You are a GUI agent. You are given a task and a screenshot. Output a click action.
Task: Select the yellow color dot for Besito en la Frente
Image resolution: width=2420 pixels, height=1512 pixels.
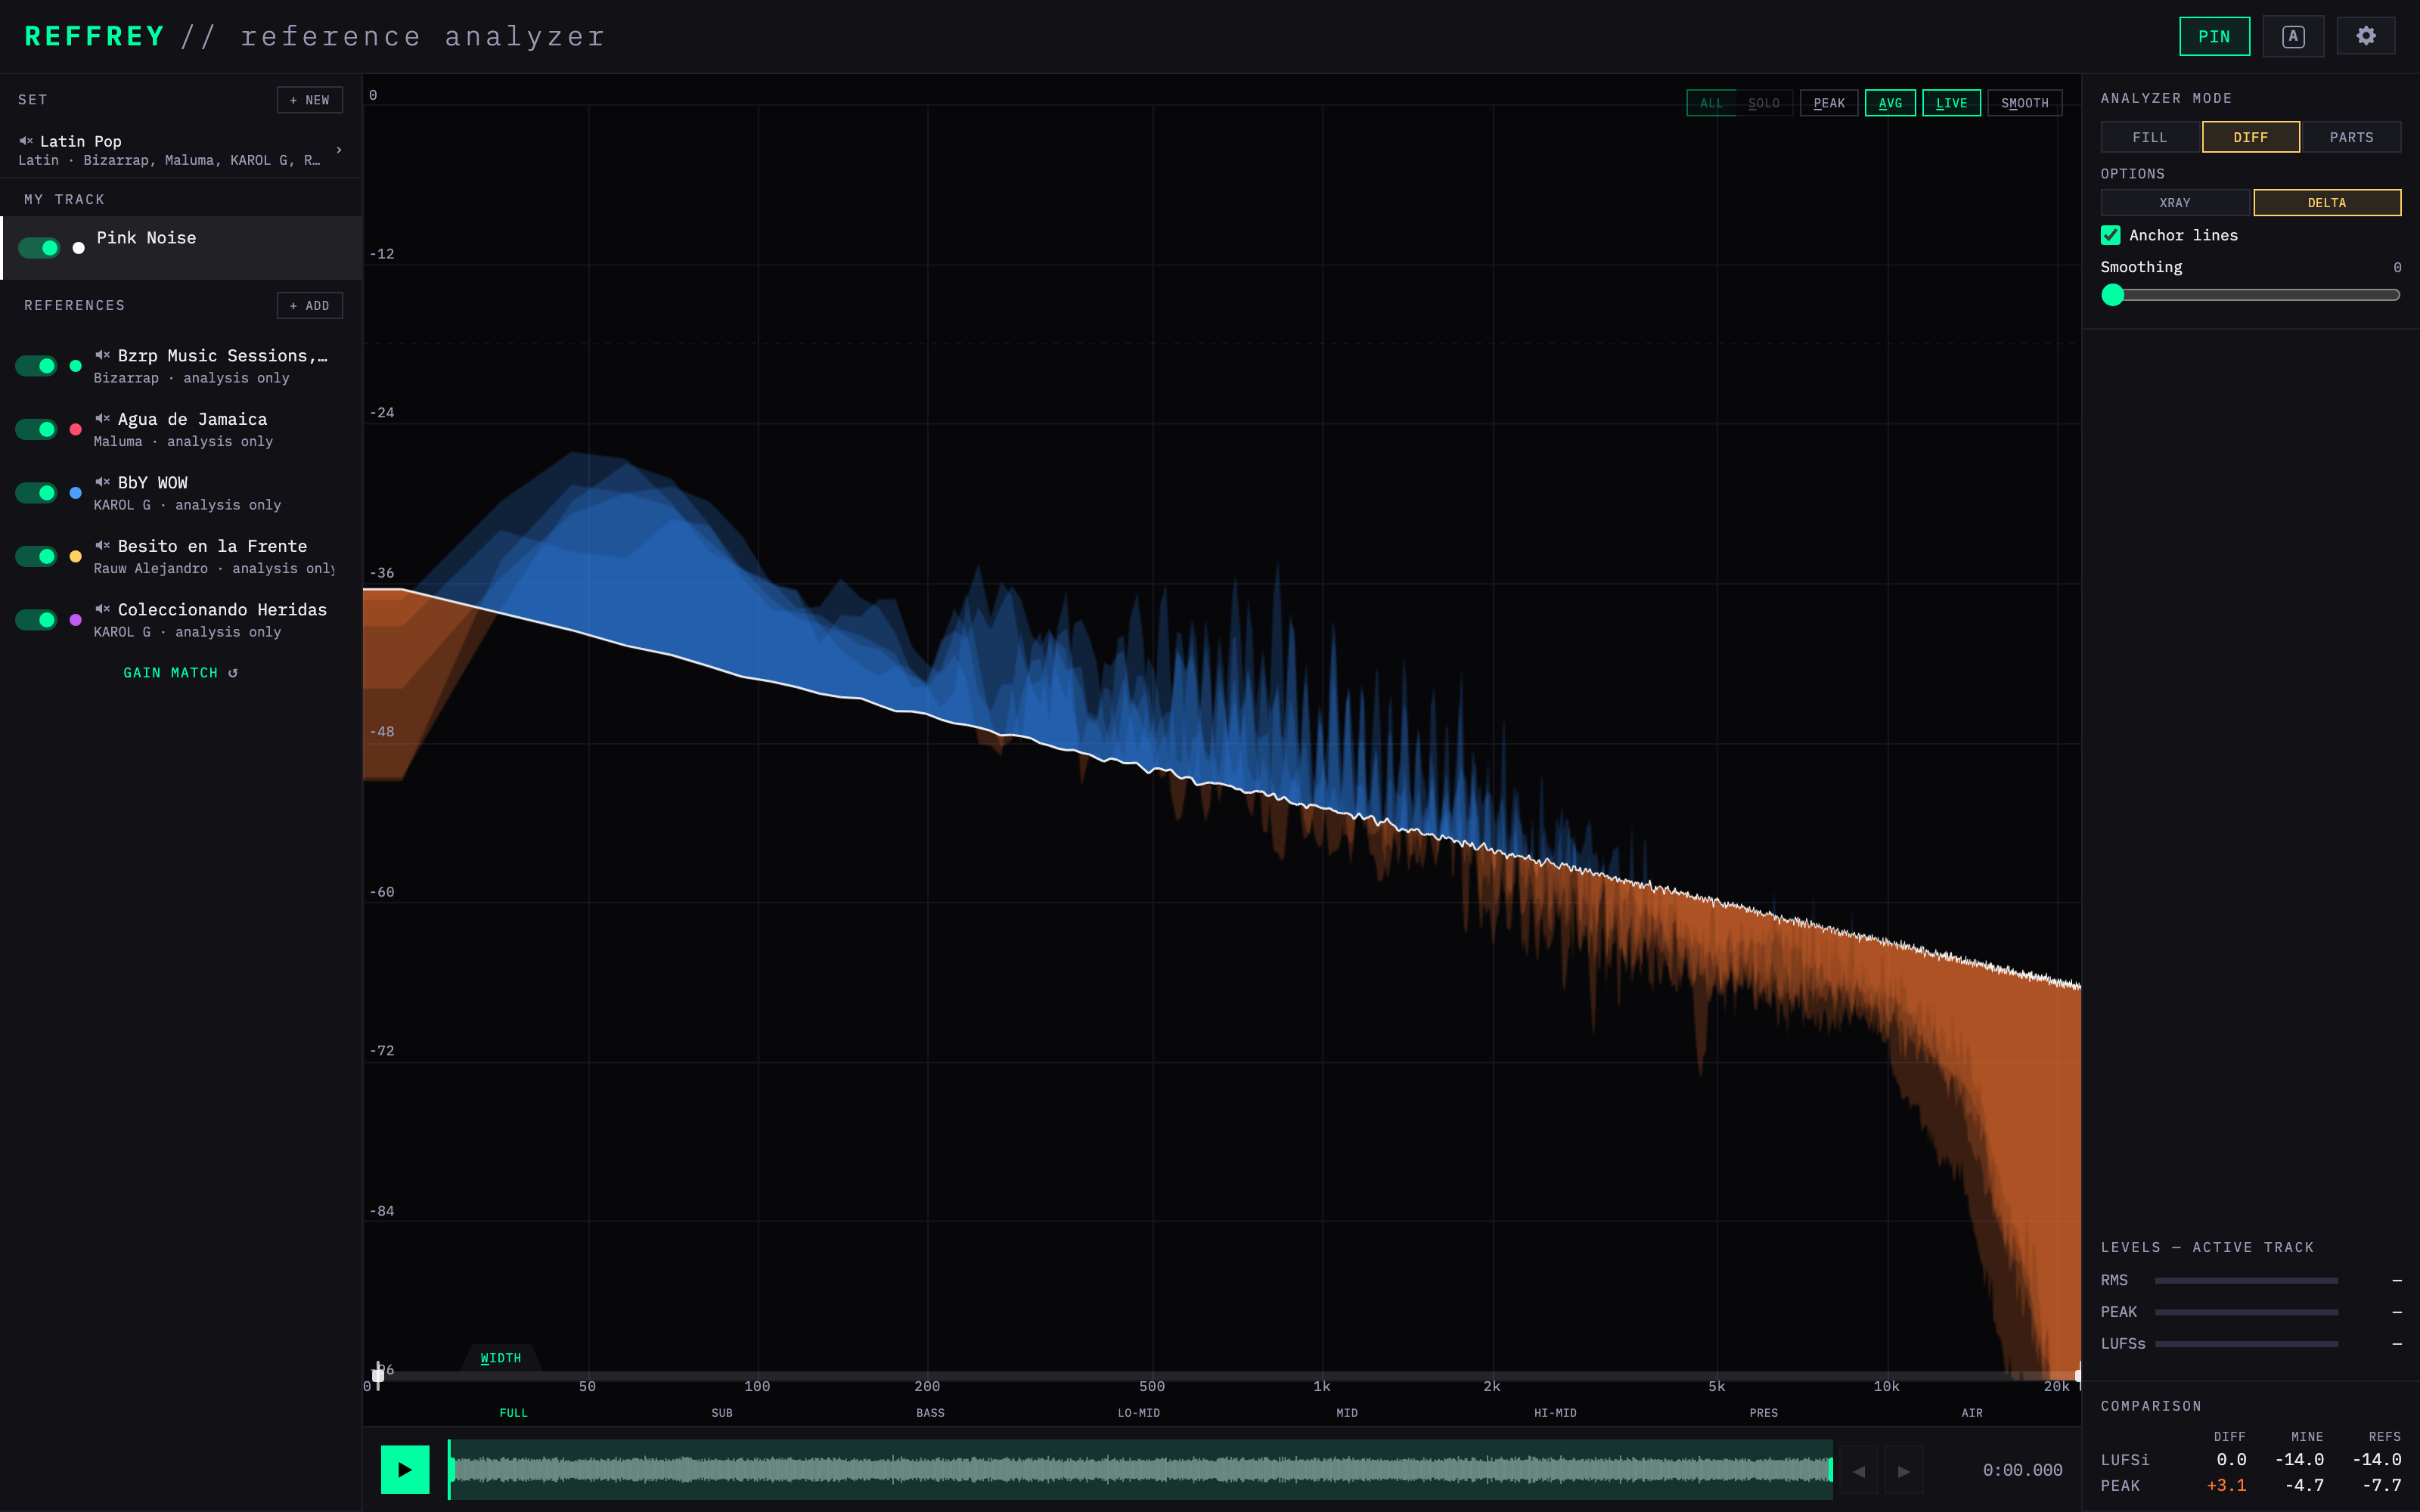coord(75,556)
